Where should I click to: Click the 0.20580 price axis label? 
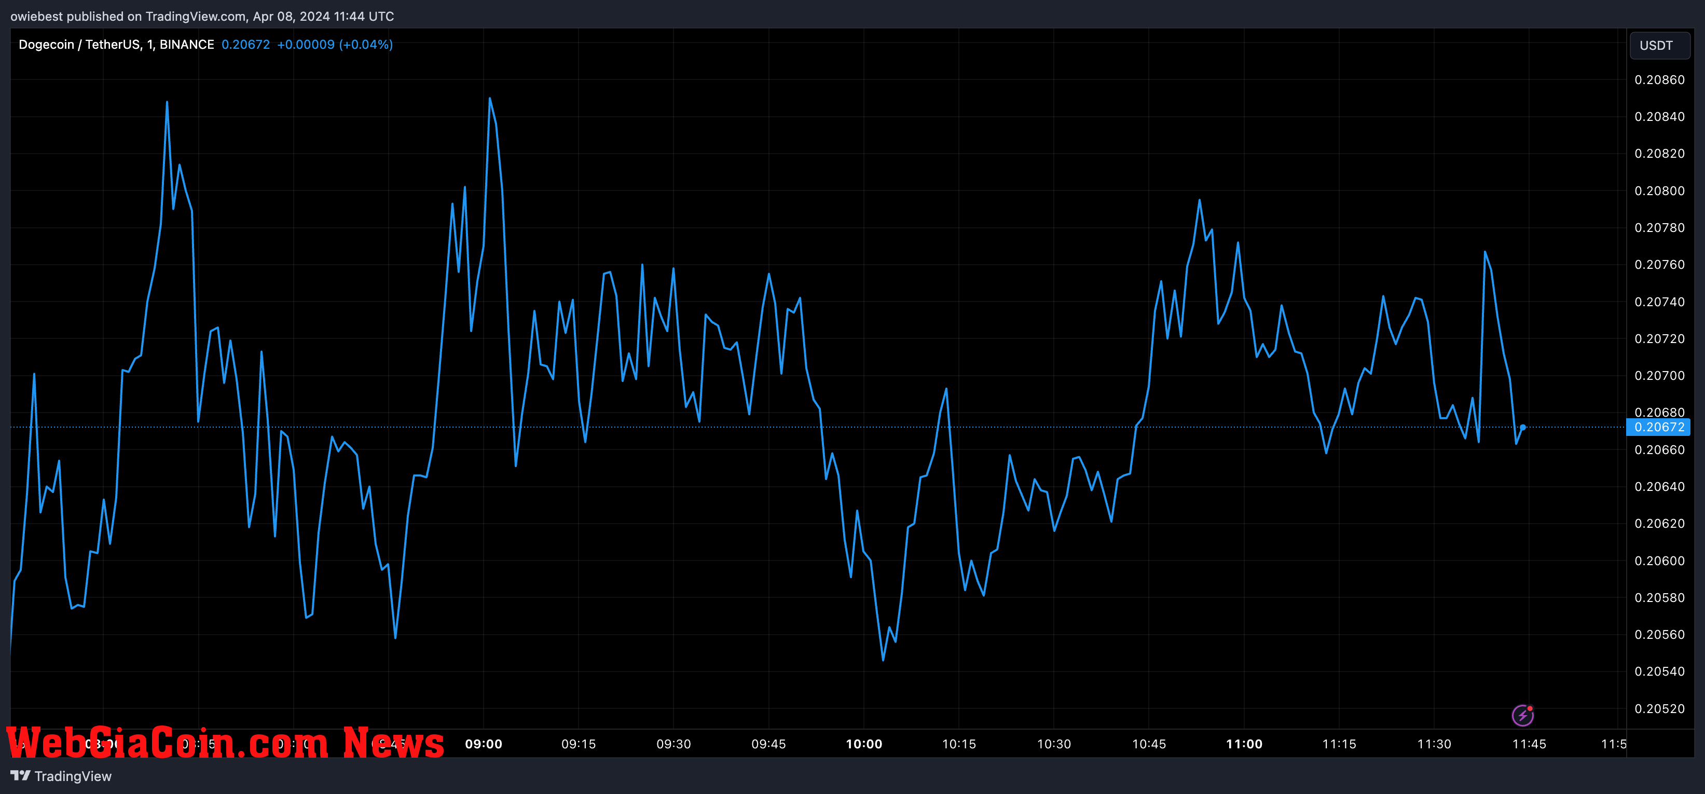(1659, 598)
